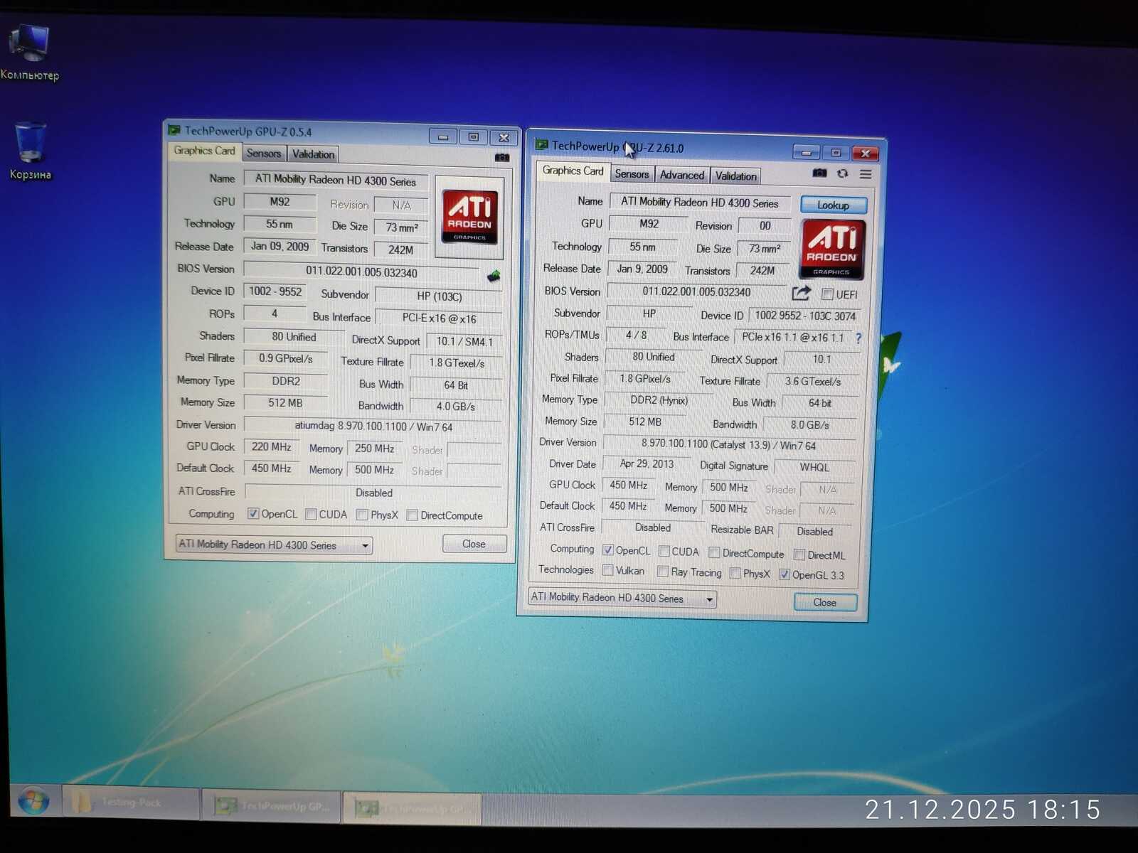Open the Компьютер desktop icon
This screenshot has width=1138, height=853.
pyautogui.click(x=29, y=51)
